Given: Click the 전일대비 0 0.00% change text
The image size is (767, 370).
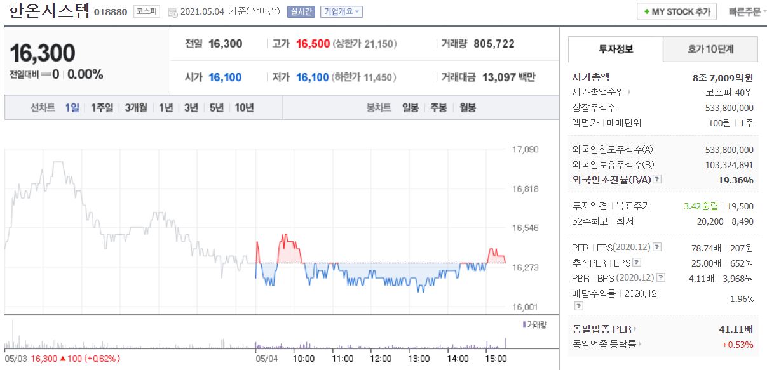Looking at the screenshot, I should click(x=56, y=74).
